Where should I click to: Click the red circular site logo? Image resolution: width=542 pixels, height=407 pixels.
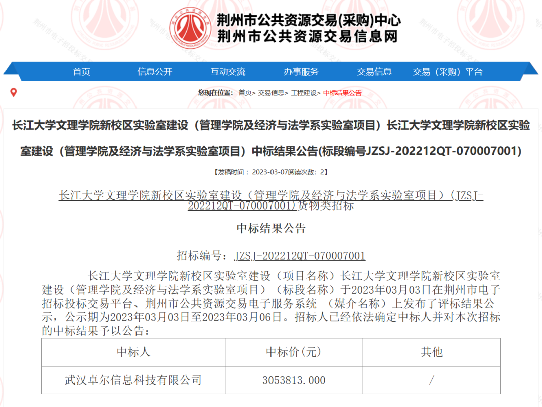[x=190, y=28]
